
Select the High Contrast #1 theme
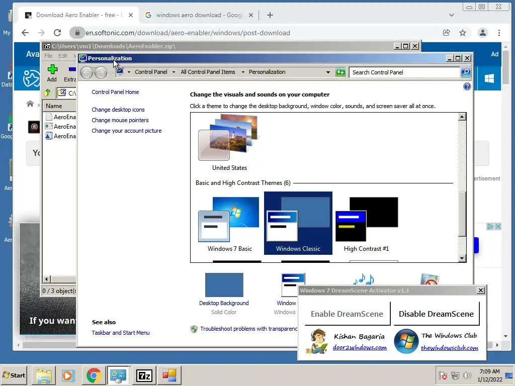pos(367,224)
